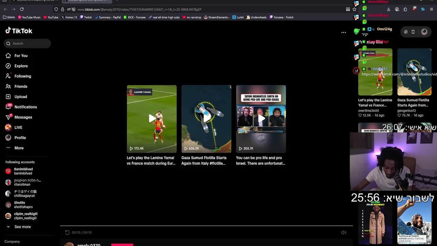Open the mr raindrop bookmark
This screenshot has width=437, height=246.
tap(192, 17)
